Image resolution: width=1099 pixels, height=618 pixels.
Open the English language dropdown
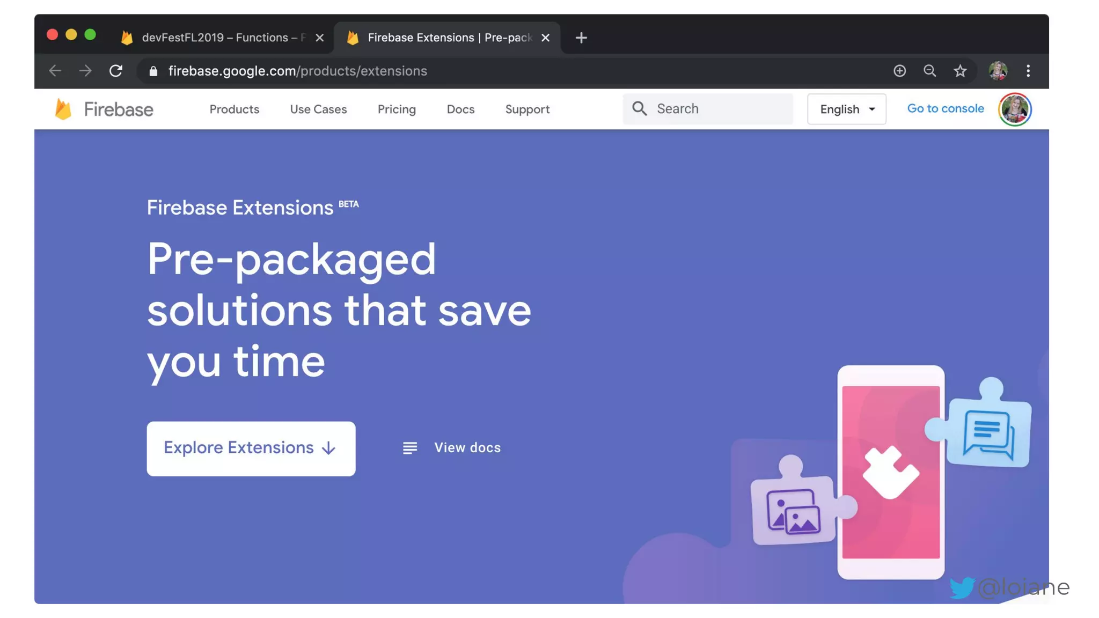tap(847, 109)
